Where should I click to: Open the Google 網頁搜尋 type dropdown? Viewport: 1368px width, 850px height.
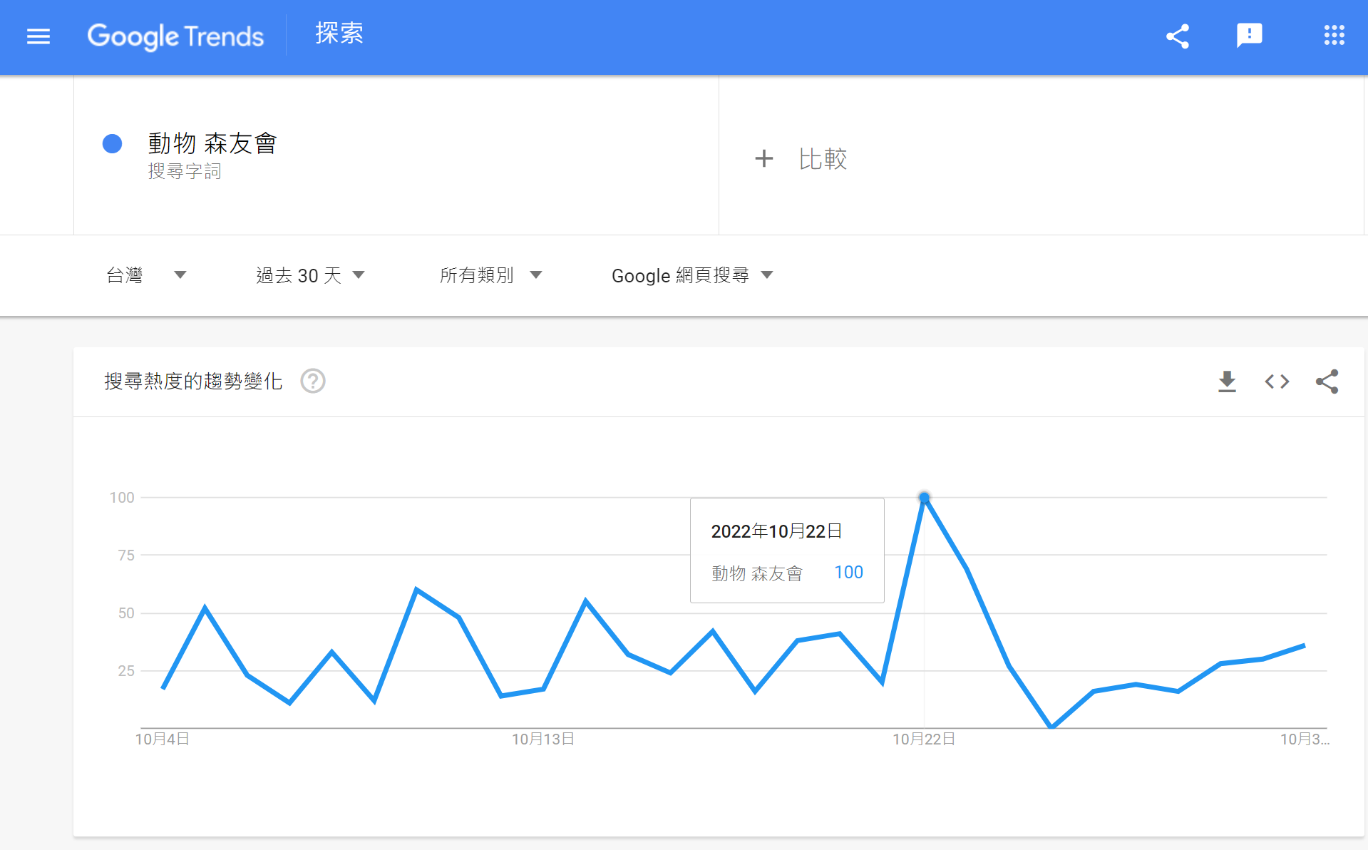pyautogui.click(x=691, y=275)
